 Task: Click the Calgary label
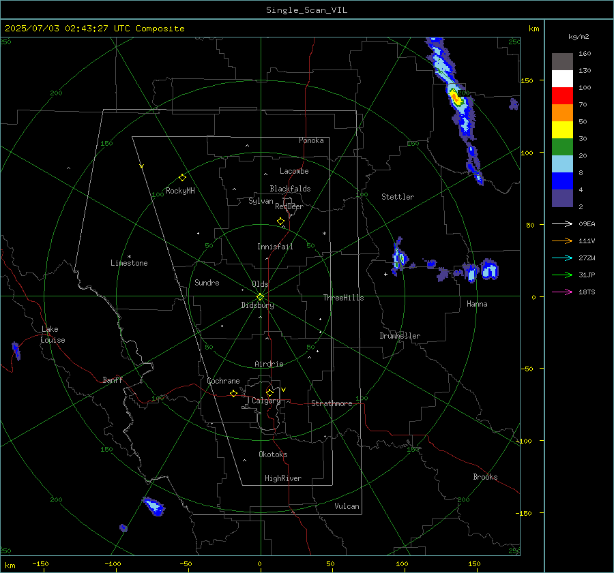[x=266, y=401]
